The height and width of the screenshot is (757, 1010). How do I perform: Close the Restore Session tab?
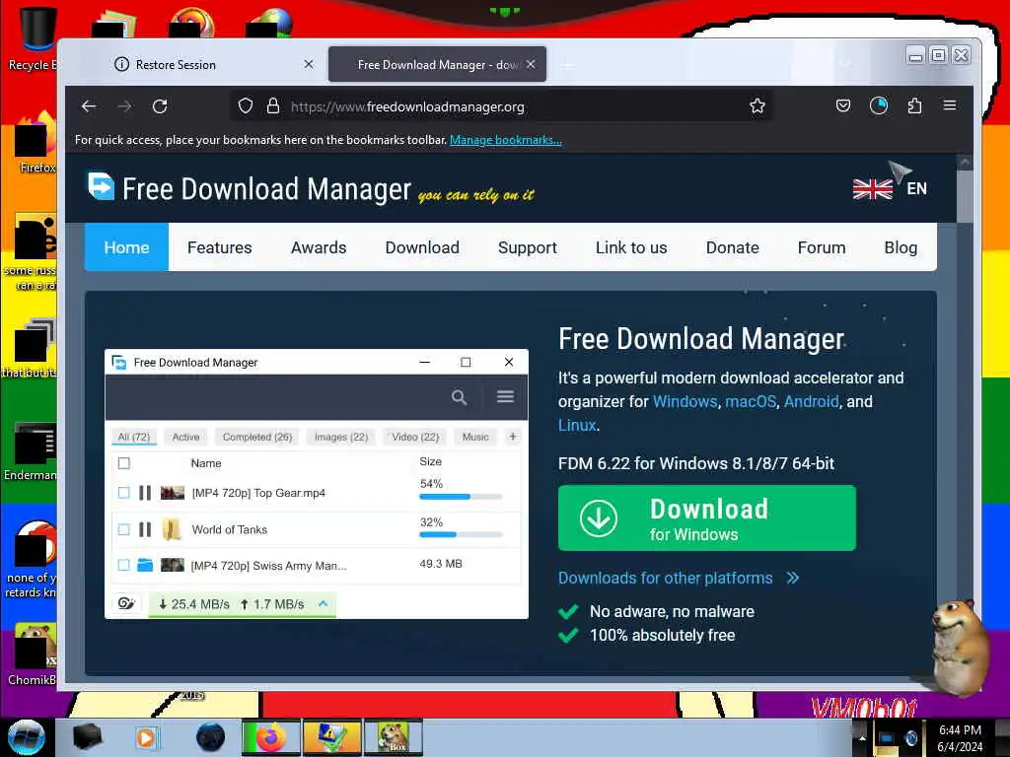point(309,64)
